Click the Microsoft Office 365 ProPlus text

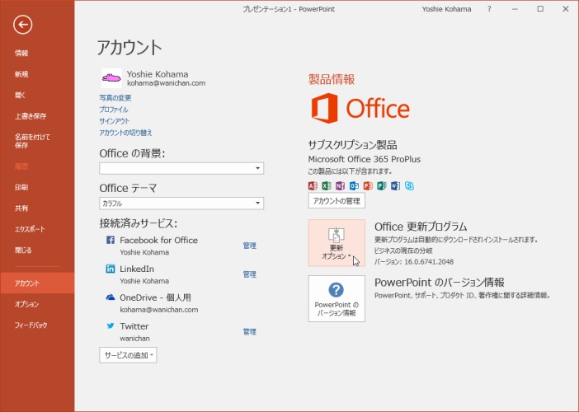pyautogui.click(x=364, y=159)
